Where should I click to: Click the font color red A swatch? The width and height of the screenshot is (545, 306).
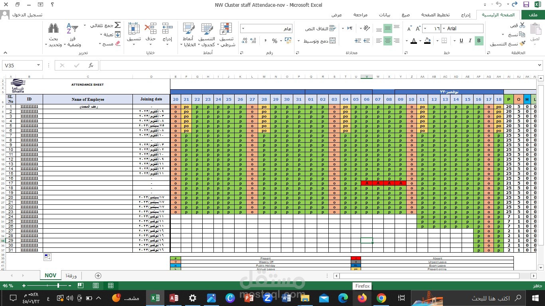[414, 41]
